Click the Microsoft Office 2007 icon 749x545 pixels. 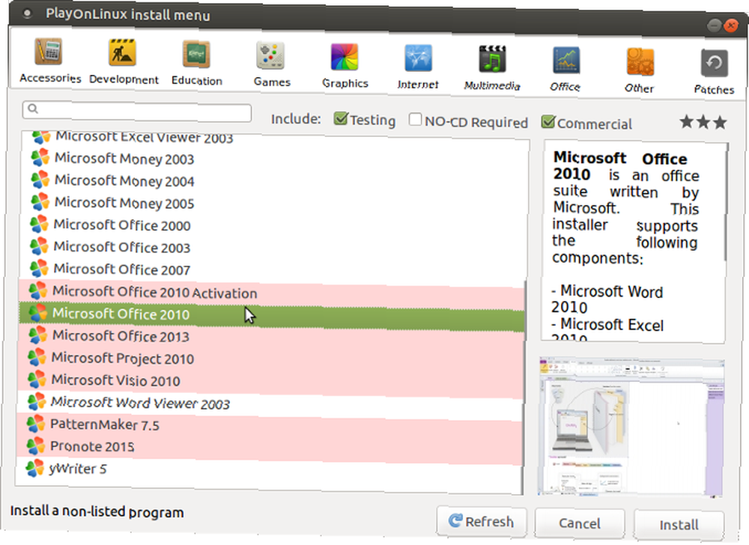(x=39, y=268)
